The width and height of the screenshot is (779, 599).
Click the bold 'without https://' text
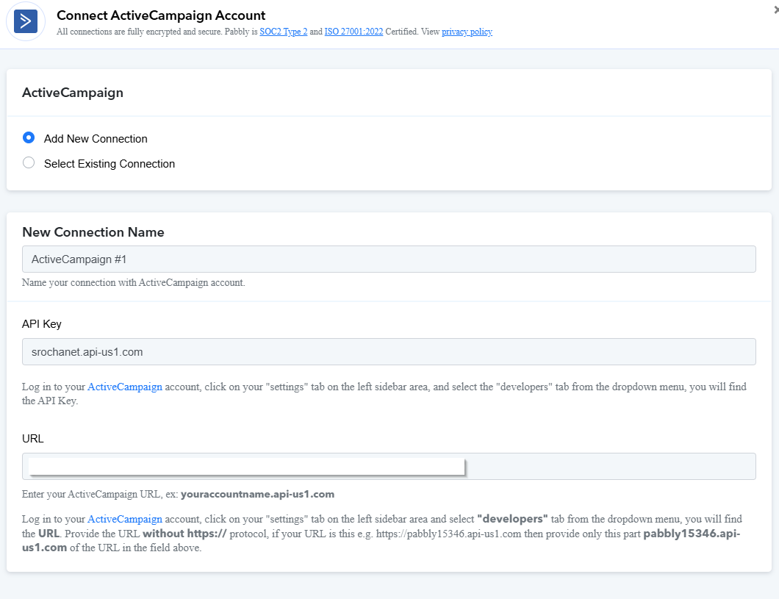click(x=184, y=534)
